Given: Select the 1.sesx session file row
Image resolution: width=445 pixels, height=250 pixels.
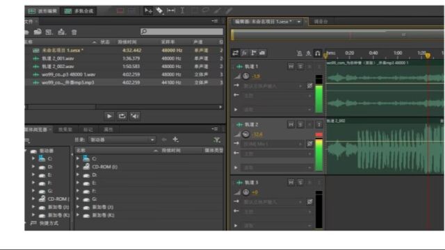Looking at the screenshot, I should 124,50.
